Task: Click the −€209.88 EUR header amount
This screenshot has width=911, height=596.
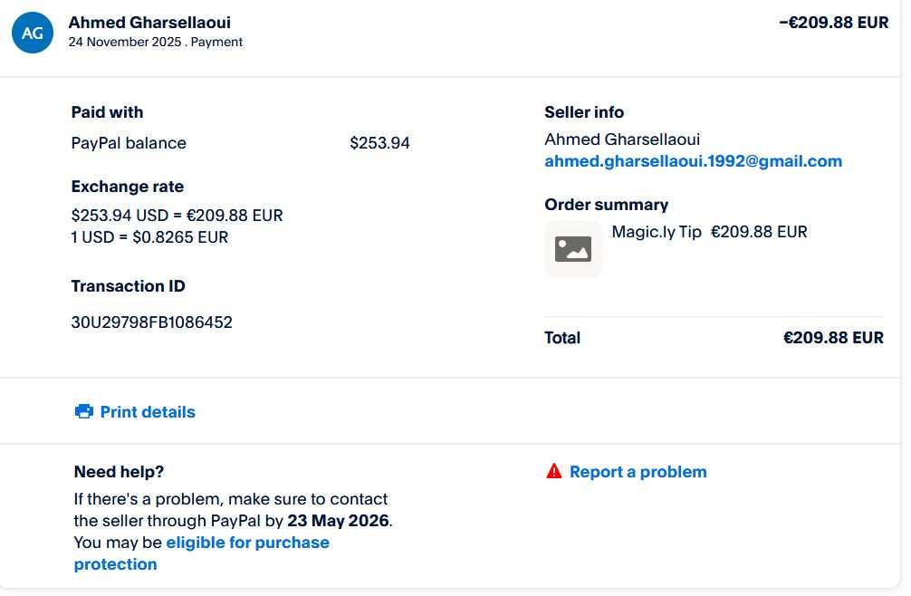Action: tap(833, 23)
